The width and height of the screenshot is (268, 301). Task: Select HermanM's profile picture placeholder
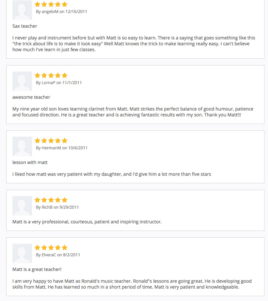pos(22,146)
